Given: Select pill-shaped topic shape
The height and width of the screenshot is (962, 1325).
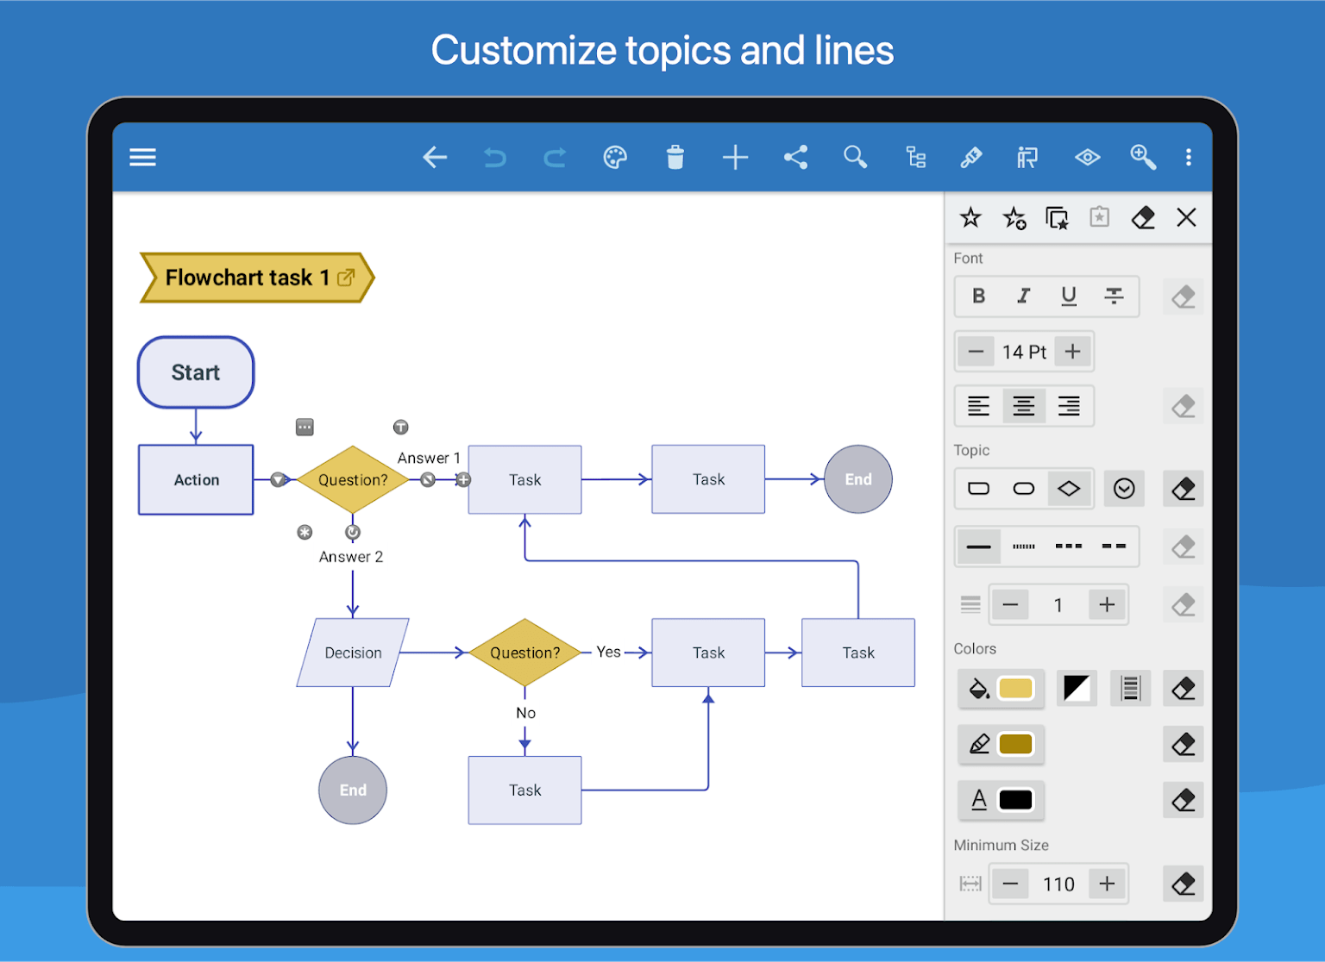Looking at the screenshot, I should coord(1023,489).
